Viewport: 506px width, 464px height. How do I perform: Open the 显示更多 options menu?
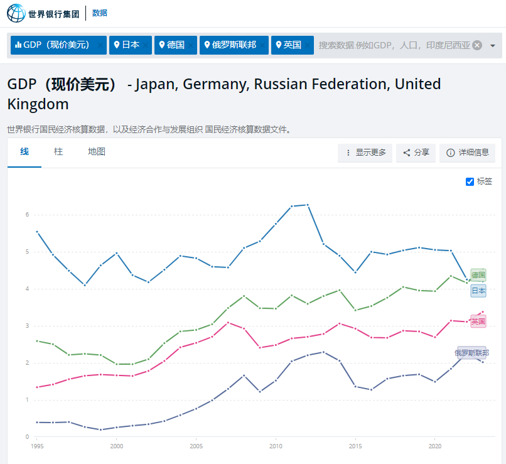click(365, 153)
